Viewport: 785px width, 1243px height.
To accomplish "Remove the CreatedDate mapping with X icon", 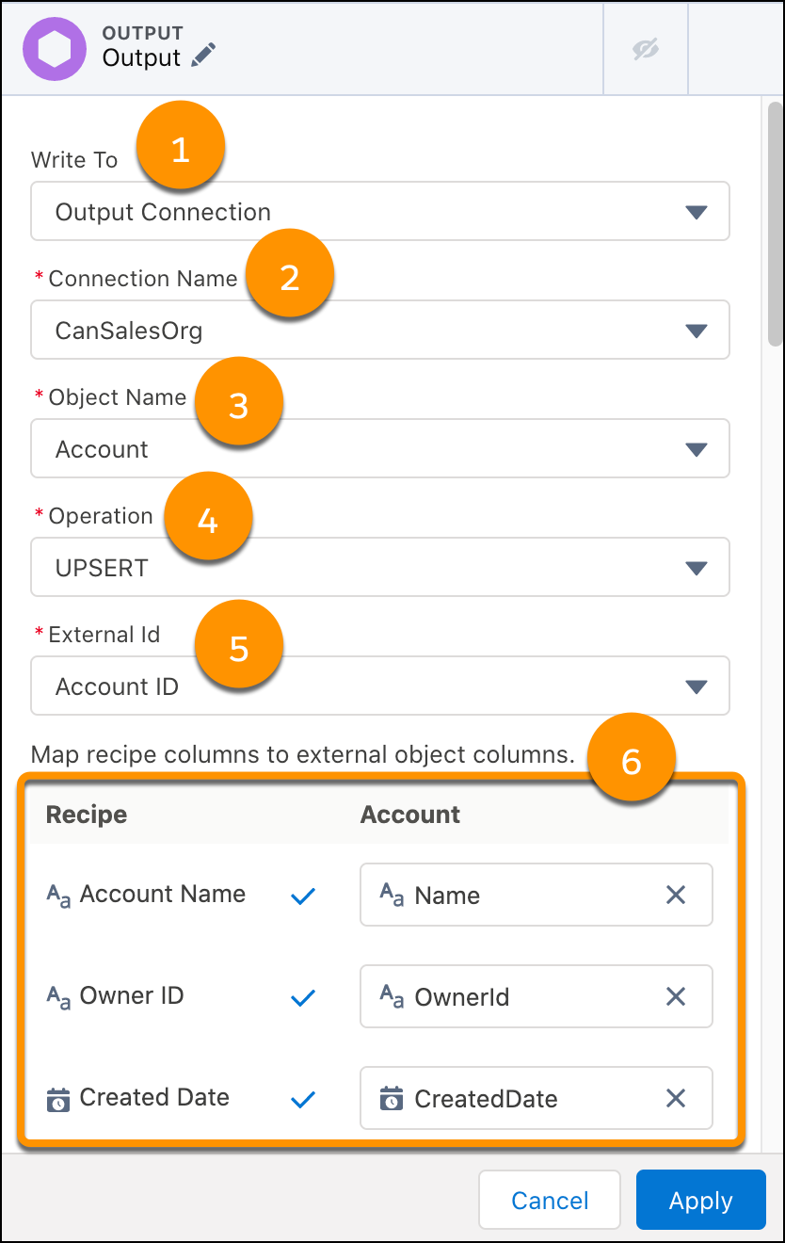I will click(x=676, y=1098).
